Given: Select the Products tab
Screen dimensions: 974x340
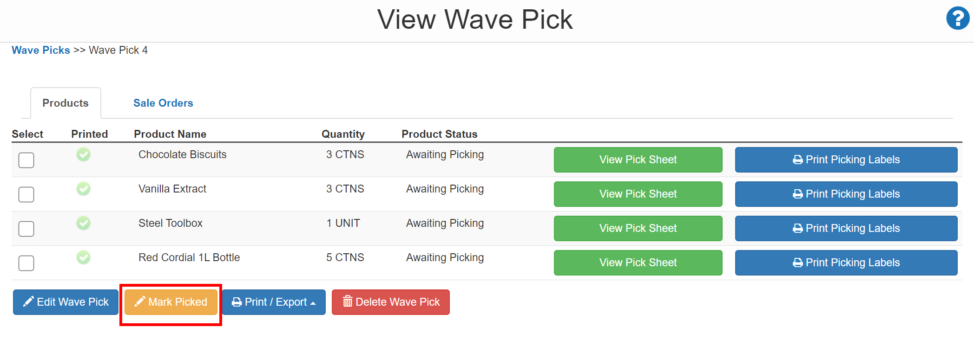Looking at the screenshot, I should 65,103.
